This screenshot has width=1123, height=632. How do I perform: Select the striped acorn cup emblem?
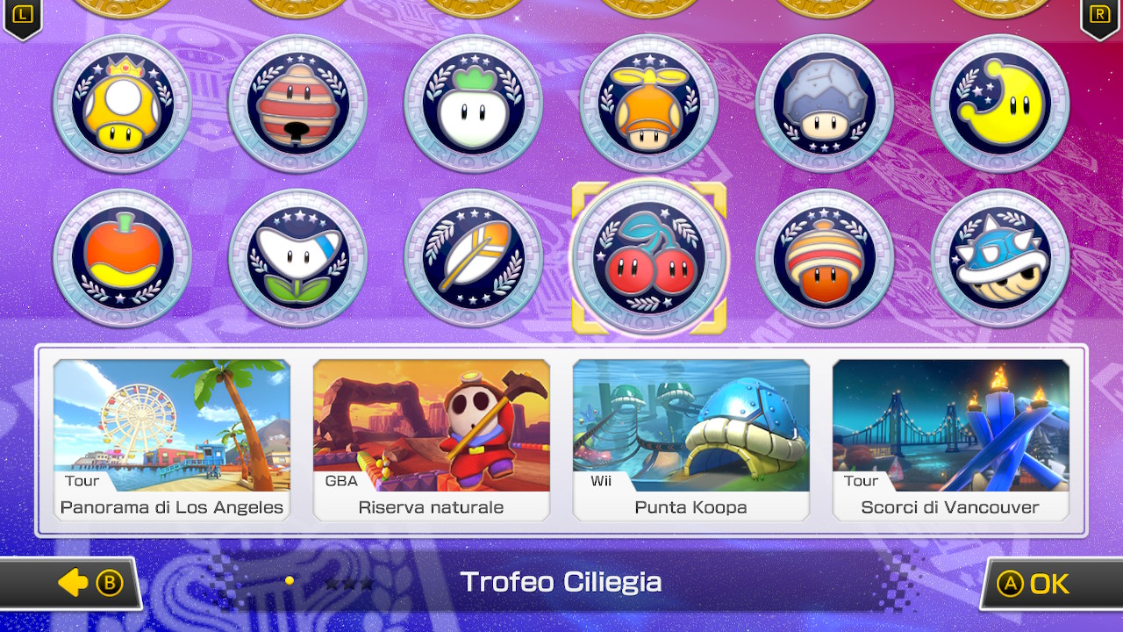click(x=825, y=258)
